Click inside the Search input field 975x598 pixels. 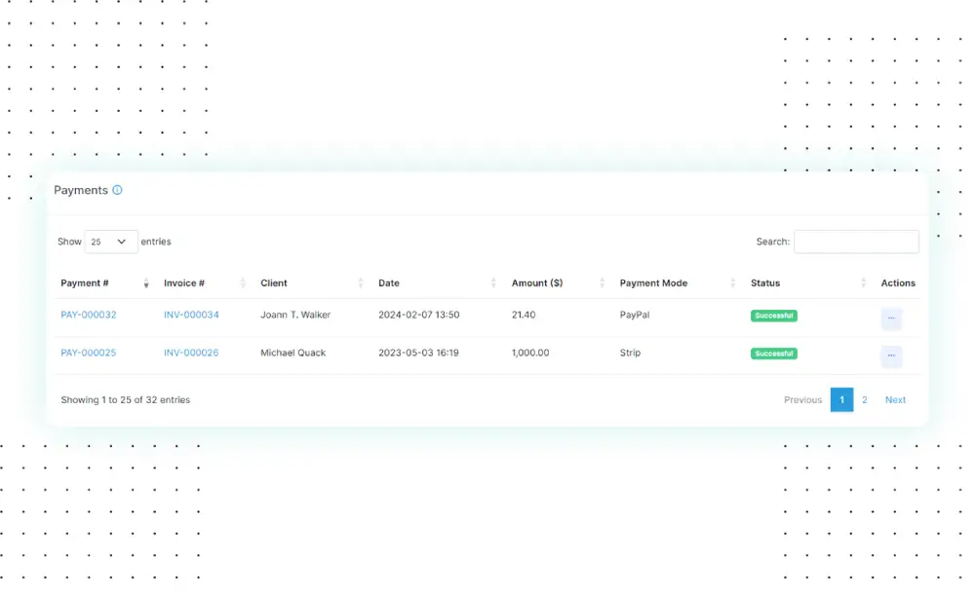[x=856, y=242]
